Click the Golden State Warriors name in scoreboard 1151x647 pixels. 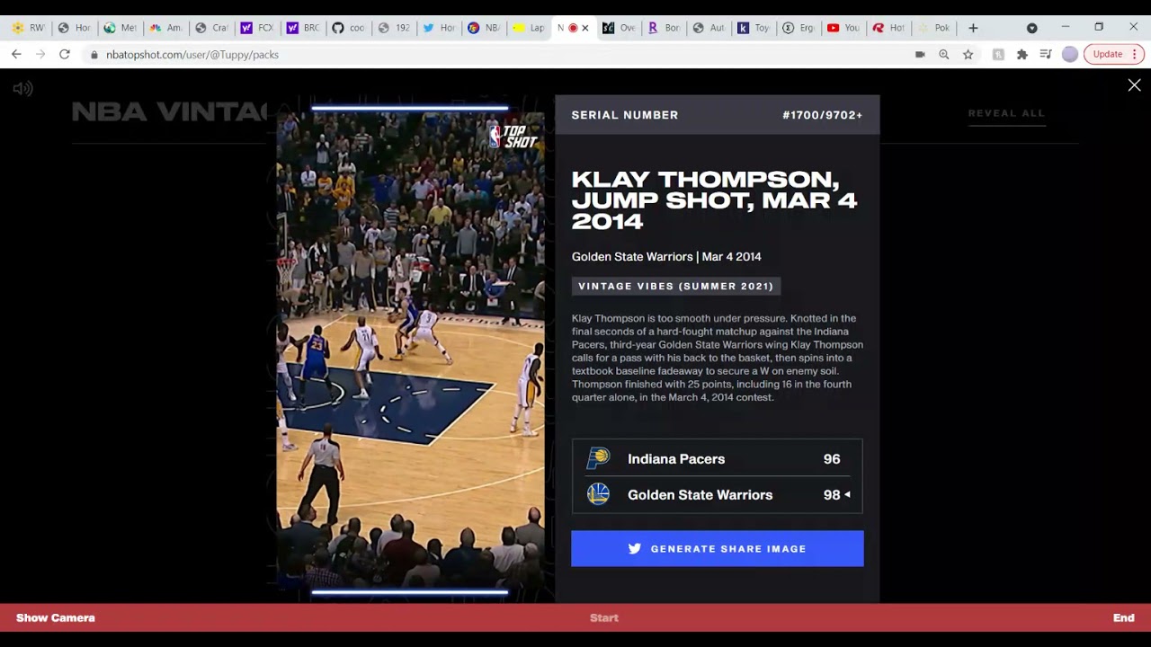[x=700, y=494]
